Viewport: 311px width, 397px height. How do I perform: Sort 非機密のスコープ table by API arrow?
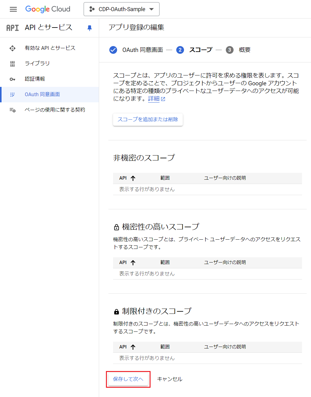(x=133, y=178)
